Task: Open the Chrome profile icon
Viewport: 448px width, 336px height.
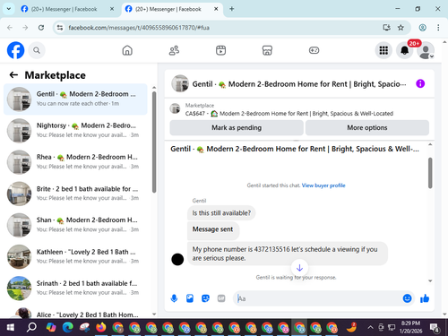Action: pyautogui.click(x=422, y=28)
